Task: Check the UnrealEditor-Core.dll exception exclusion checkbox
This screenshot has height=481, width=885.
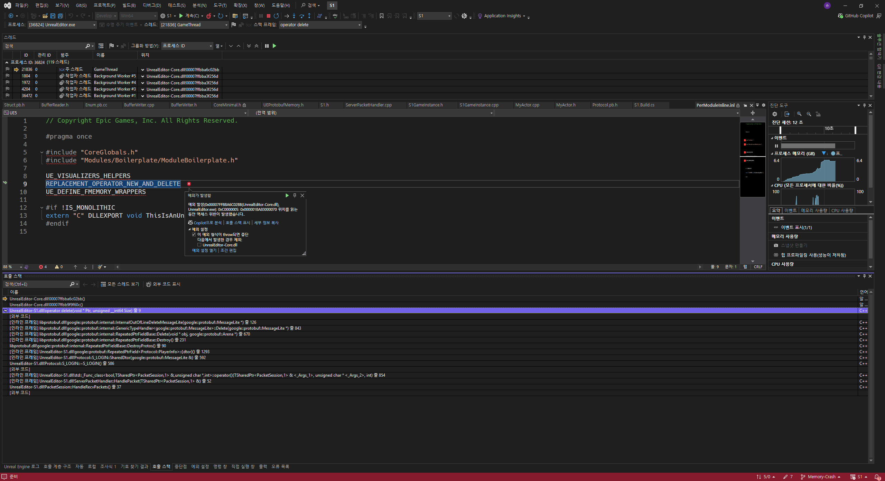Action: (x=199, y=245)
